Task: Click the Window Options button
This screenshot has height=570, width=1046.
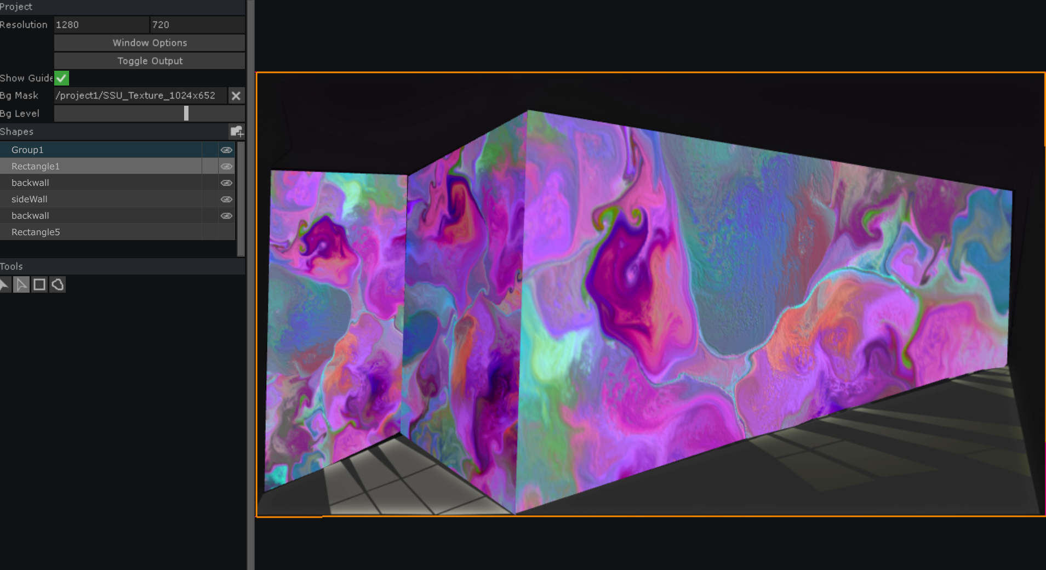Action: click(x=149, y=42)
